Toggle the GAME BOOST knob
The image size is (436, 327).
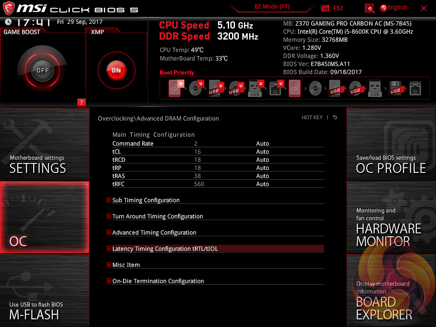tap(42, 70)
